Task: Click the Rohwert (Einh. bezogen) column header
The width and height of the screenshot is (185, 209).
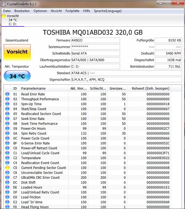Action: (149, 88)
